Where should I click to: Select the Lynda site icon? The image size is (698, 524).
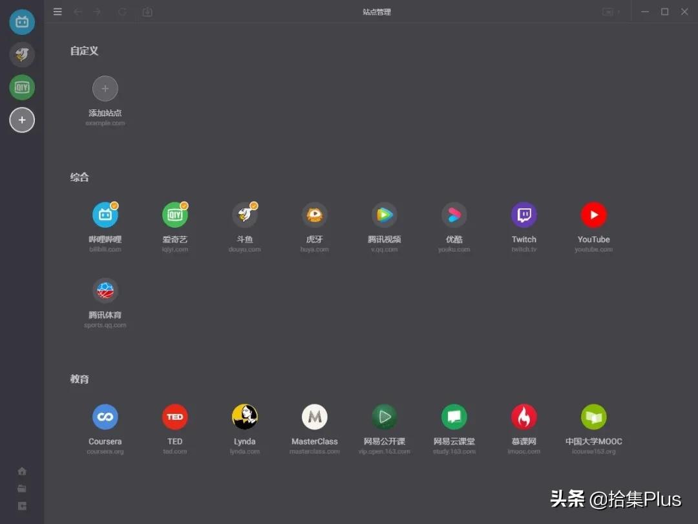pyautogui.click(x=245, y=417)
